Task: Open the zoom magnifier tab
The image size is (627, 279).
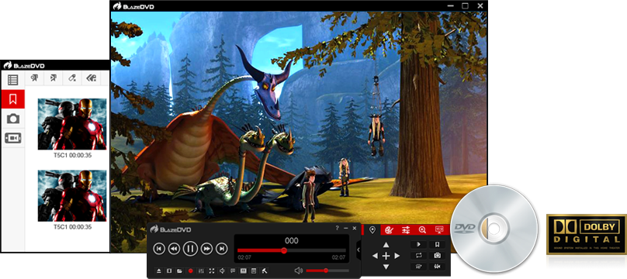Action: pyautogui.click(x=422, y=230)
